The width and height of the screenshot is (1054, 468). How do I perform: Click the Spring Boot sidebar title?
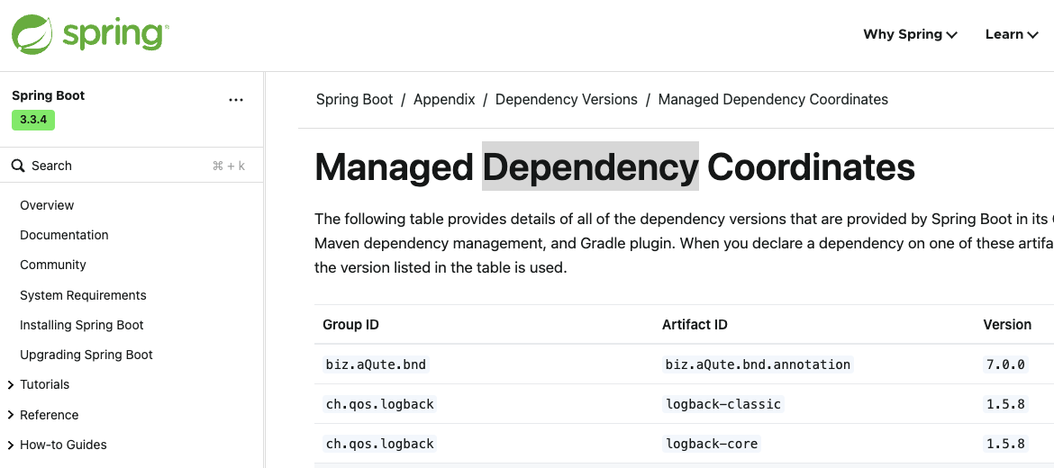pos(49,95)
